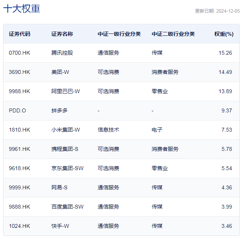Open the 小米集团-W entry
This screenshot has height=239, width=242.
click(x=66, y=130)
